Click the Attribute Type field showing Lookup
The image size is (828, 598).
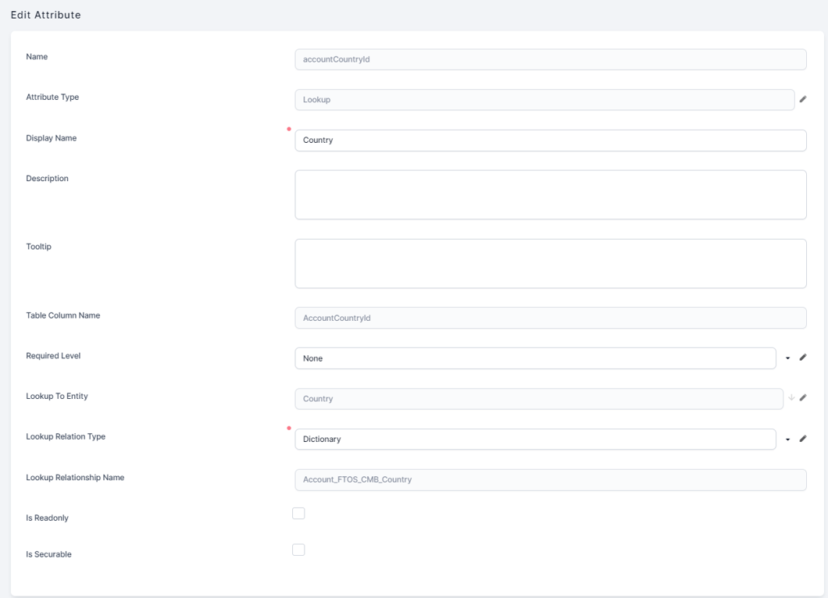(544, 100)
